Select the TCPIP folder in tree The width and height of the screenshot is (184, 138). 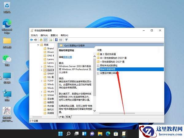[x=48, y=81]
